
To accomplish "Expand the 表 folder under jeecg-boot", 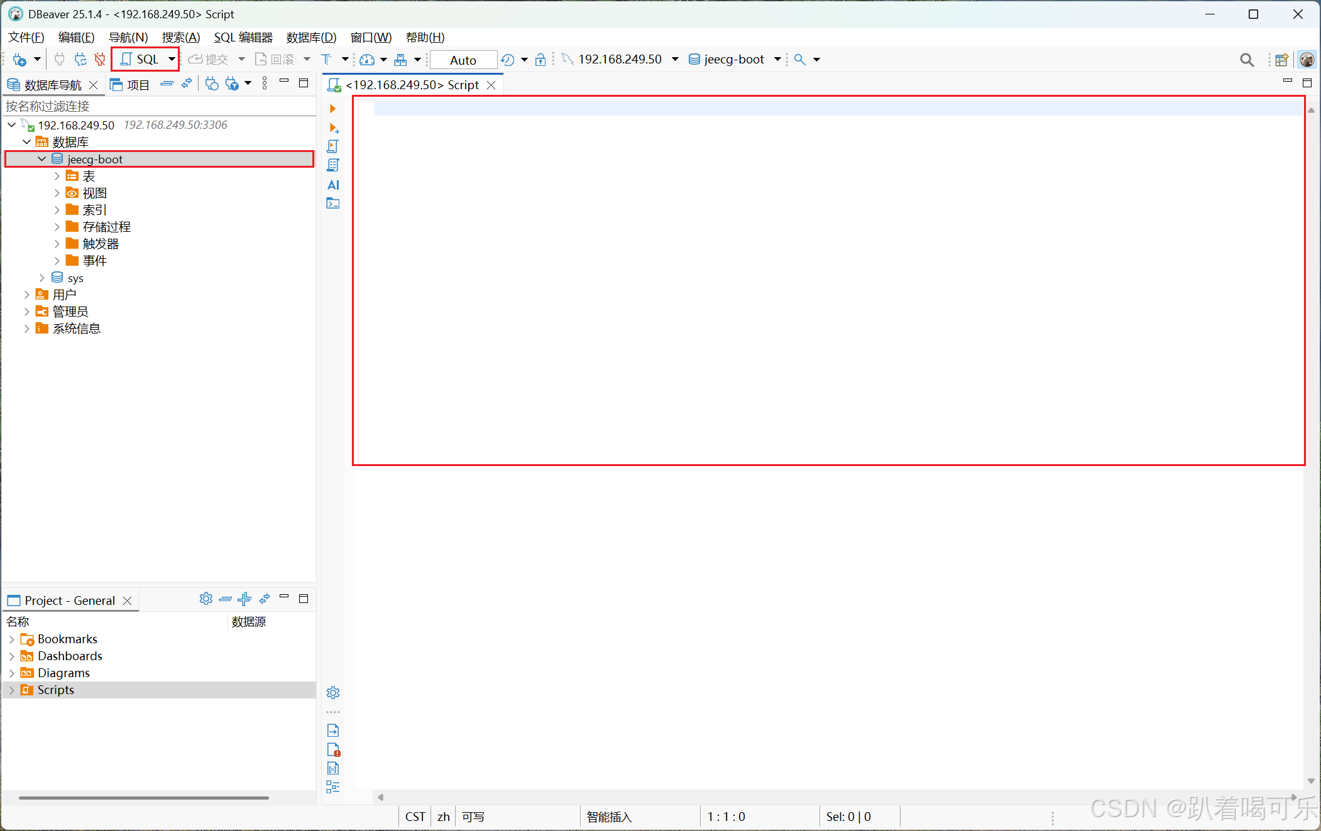I will [x=57, y=177].
